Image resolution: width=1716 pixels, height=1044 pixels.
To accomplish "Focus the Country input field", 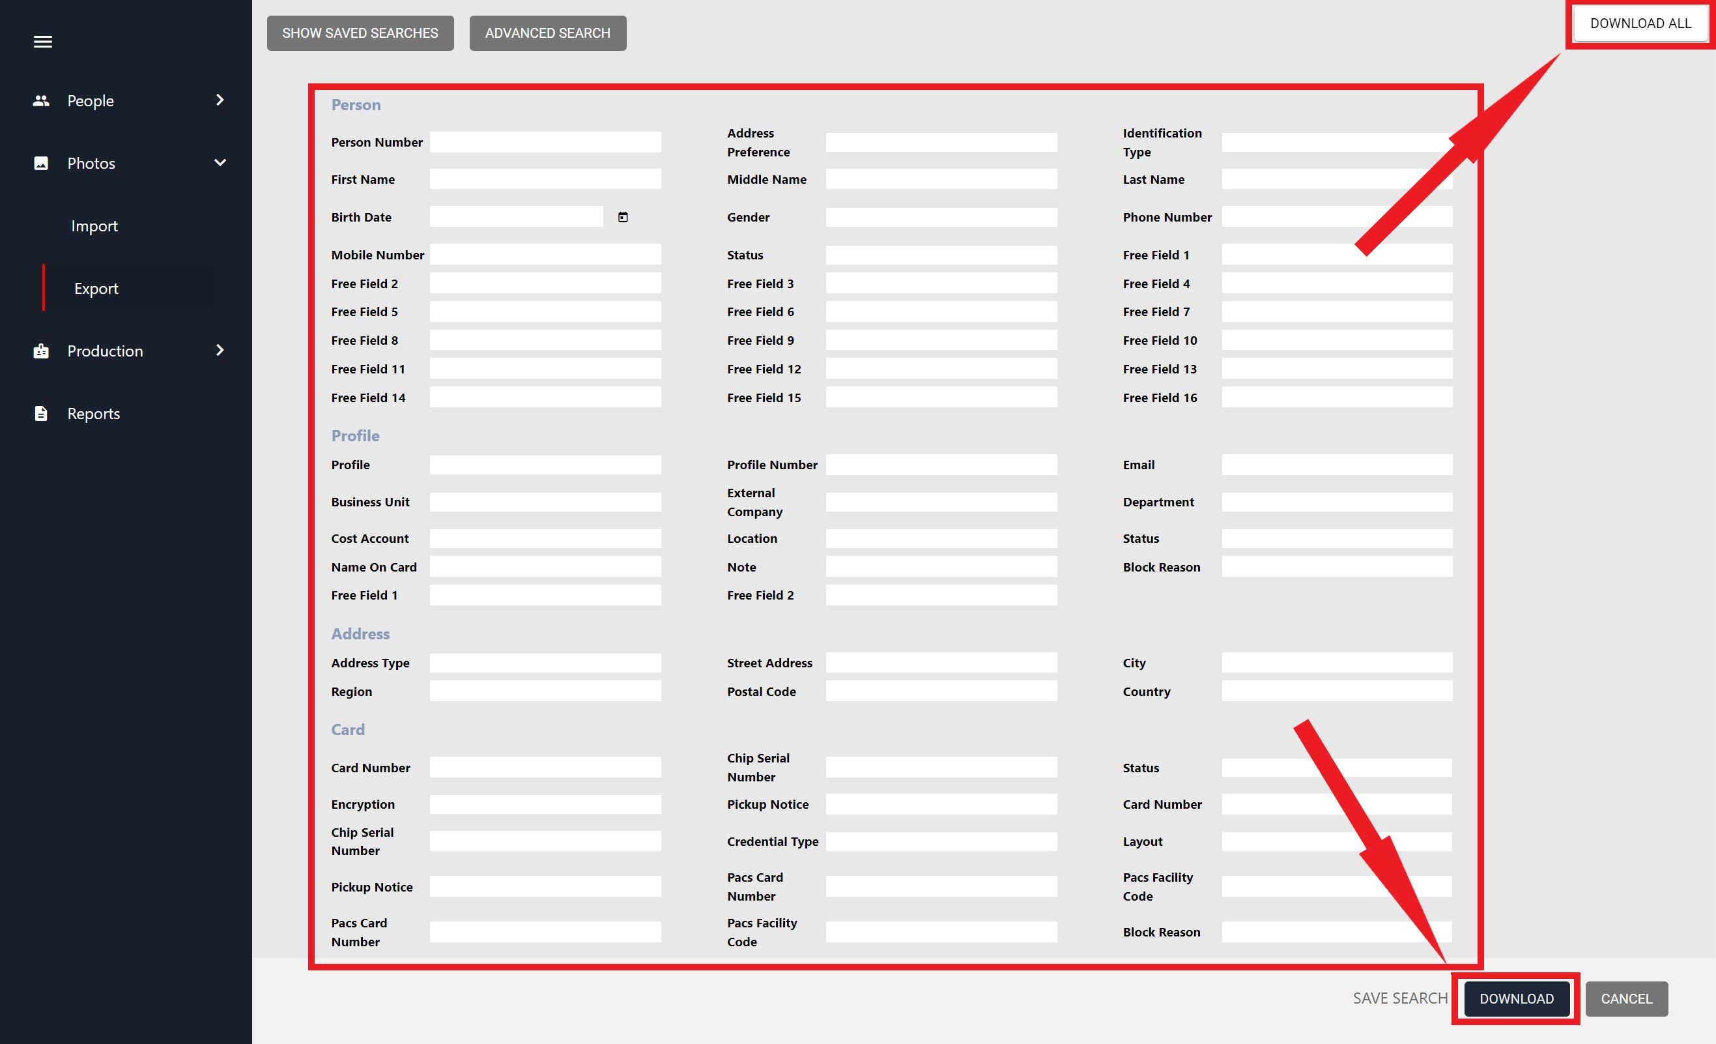I will [x=1336, y=691].
